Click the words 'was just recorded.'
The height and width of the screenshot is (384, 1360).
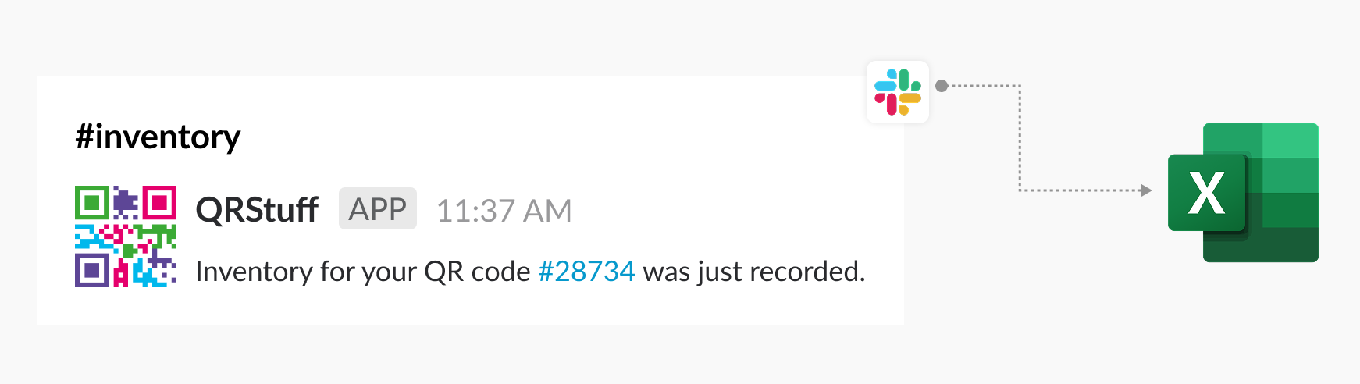[x=754, y=271]
